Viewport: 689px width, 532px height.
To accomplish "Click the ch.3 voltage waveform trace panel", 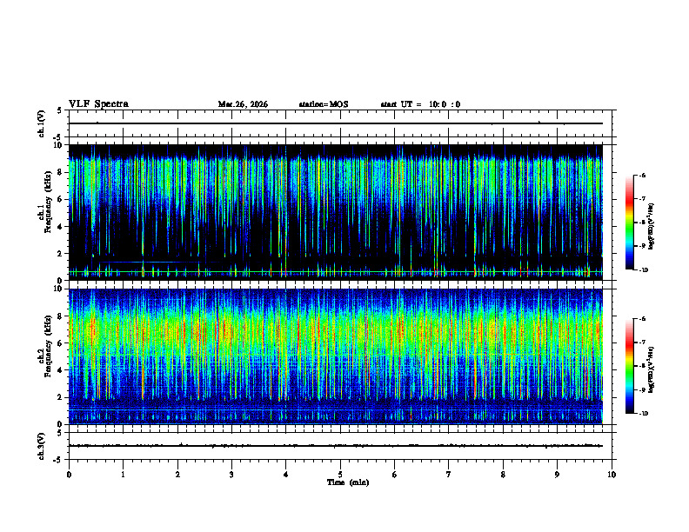I will click(340, 446).
